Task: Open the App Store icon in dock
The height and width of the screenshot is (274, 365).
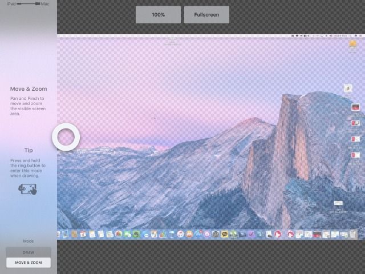Action: pyautogui.click(x=198, y=234)
